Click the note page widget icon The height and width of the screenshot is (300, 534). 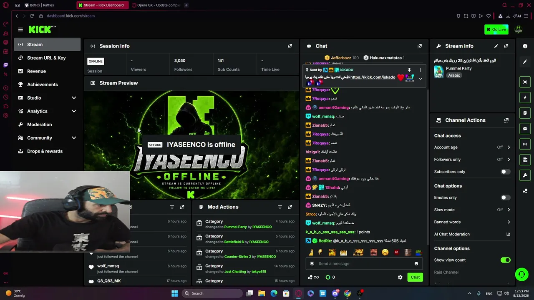(525, 113)
